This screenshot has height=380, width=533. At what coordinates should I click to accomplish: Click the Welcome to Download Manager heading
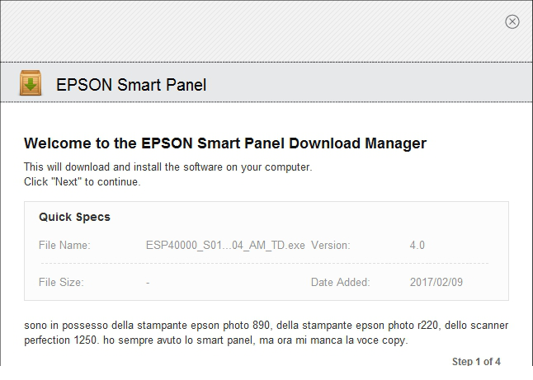[225, 143]
